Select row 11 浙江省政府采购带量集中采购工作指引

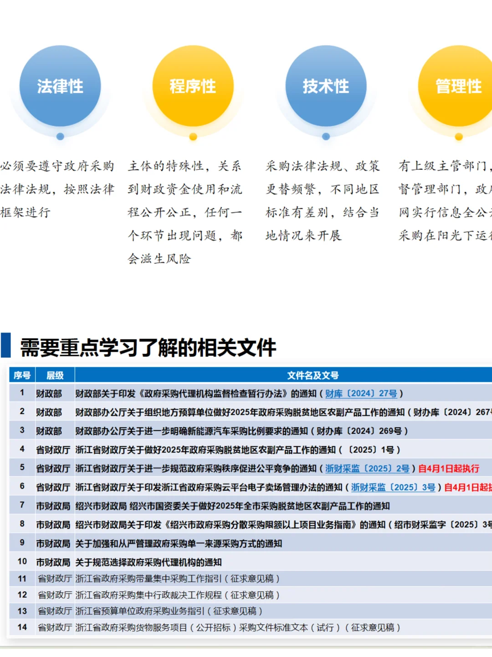tap(251, 579)
